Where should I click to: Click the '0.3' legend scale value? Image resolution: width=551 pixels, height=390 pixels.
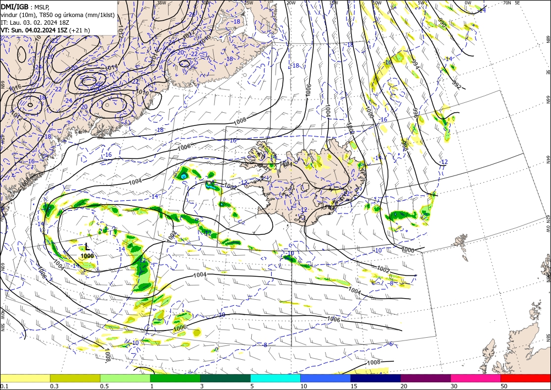pos(54,386)
